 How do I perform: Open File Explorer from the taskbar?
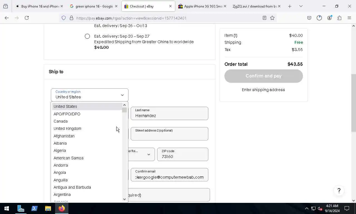(x=48, y=208)
